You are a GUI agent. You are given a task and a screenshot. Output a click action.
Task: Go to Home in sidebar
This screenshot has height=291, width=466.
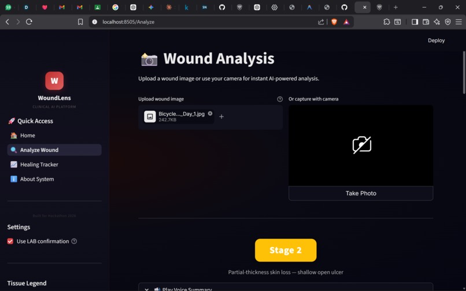(54, 136)
